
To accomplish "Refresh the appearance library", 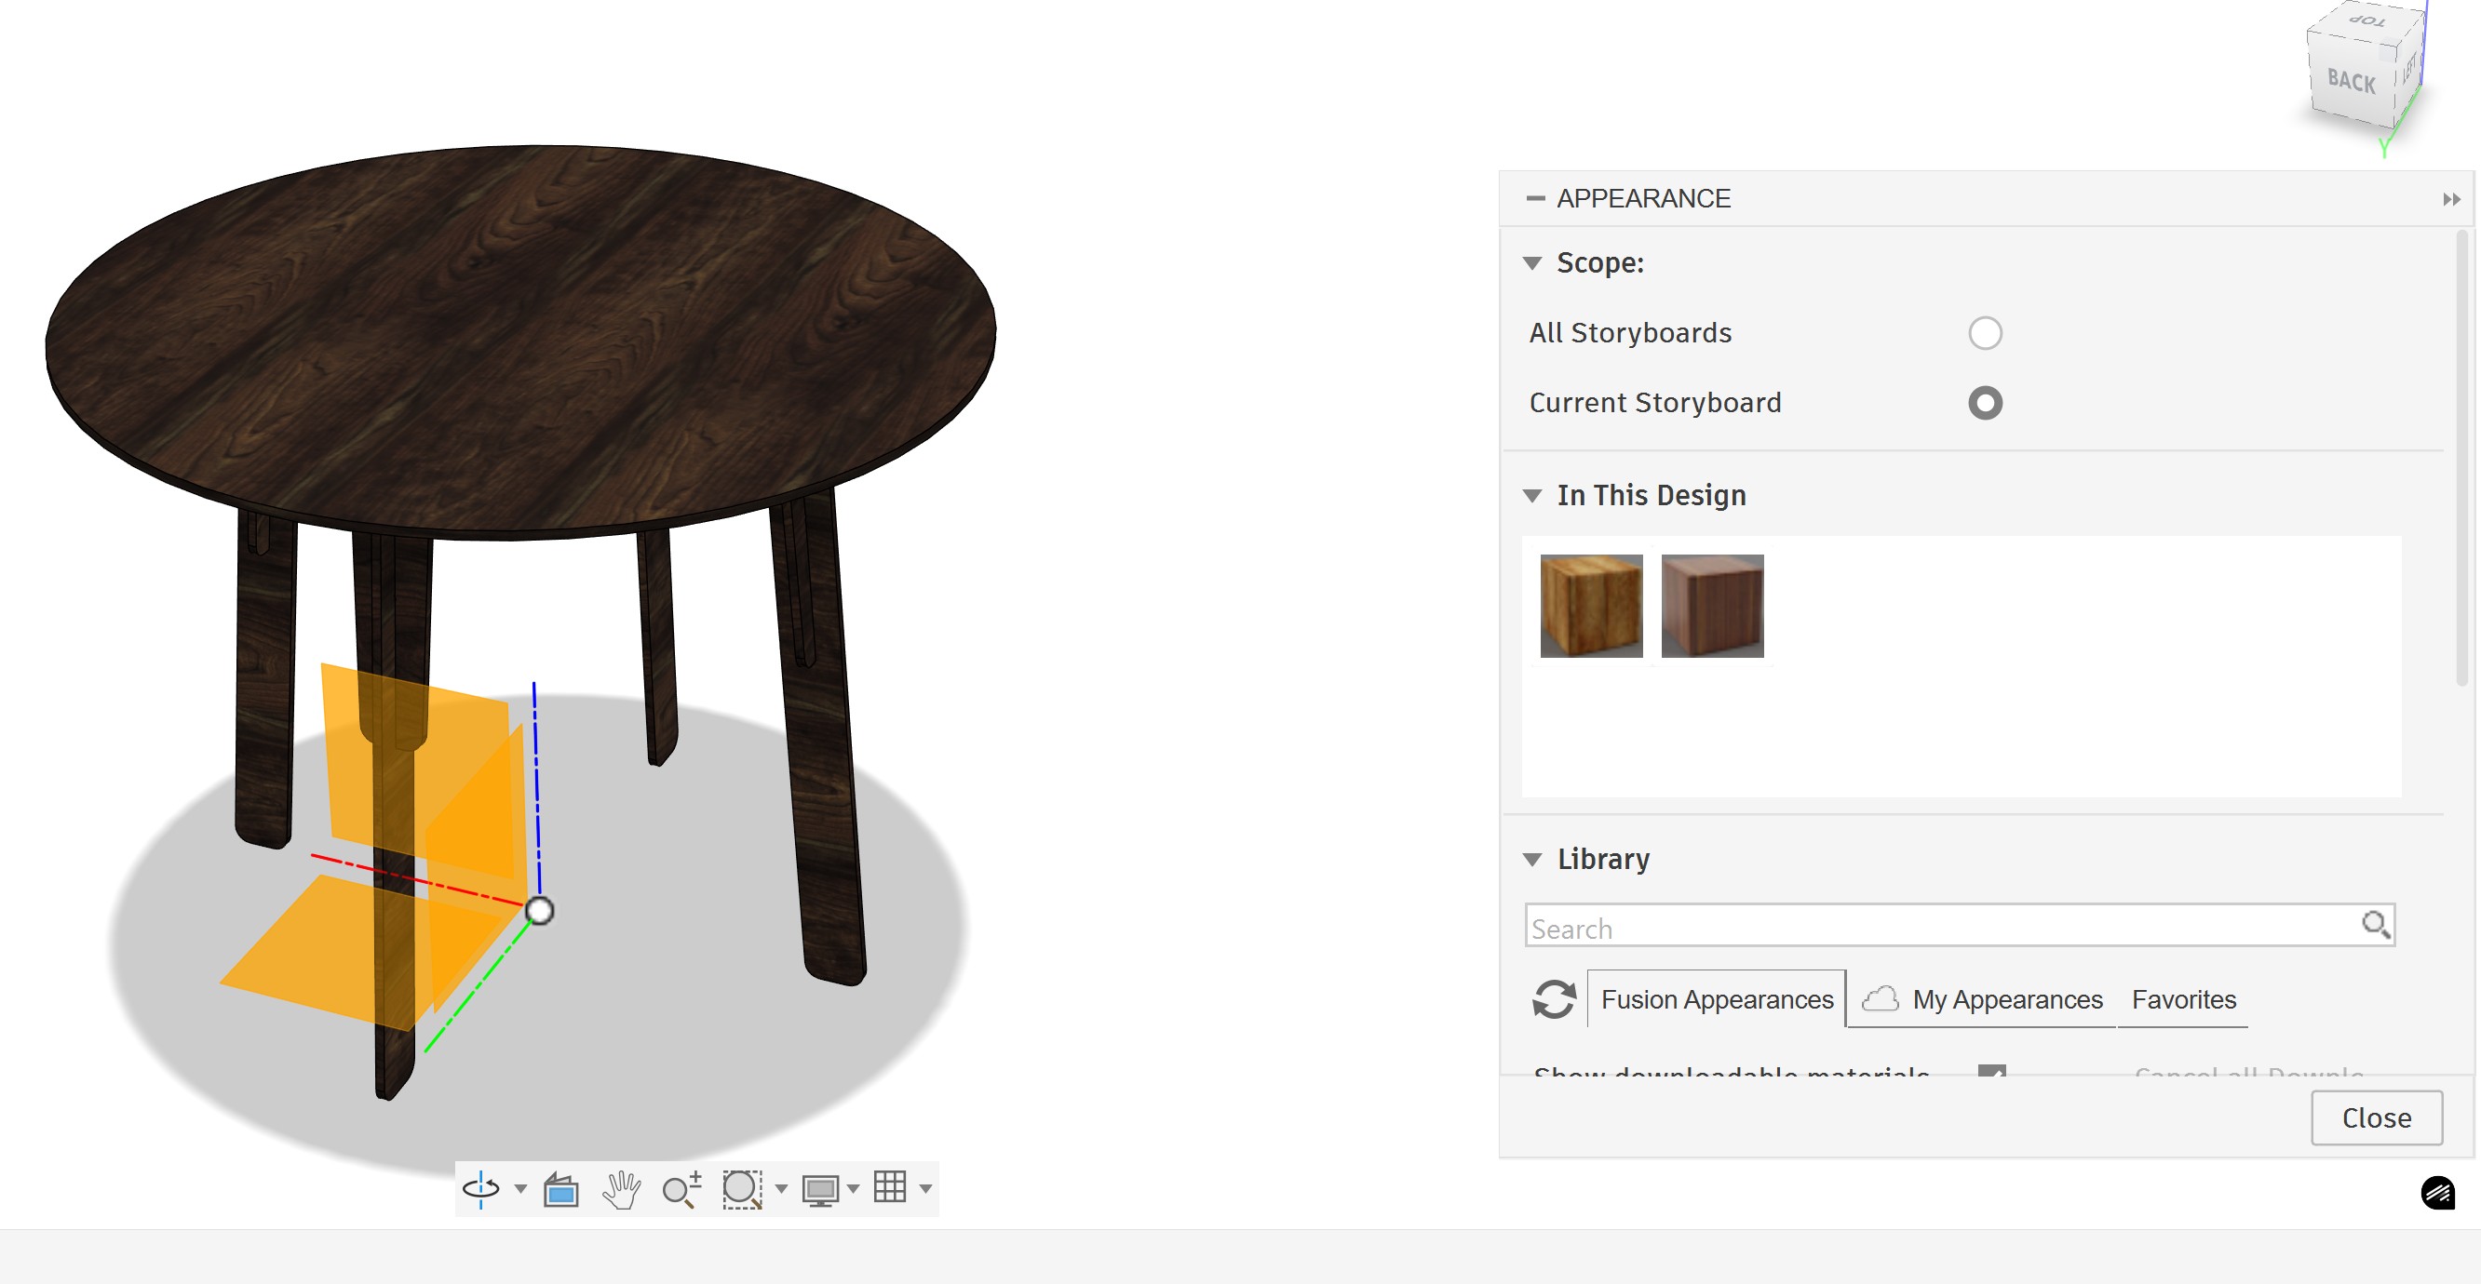I will tap(1554, 999).
